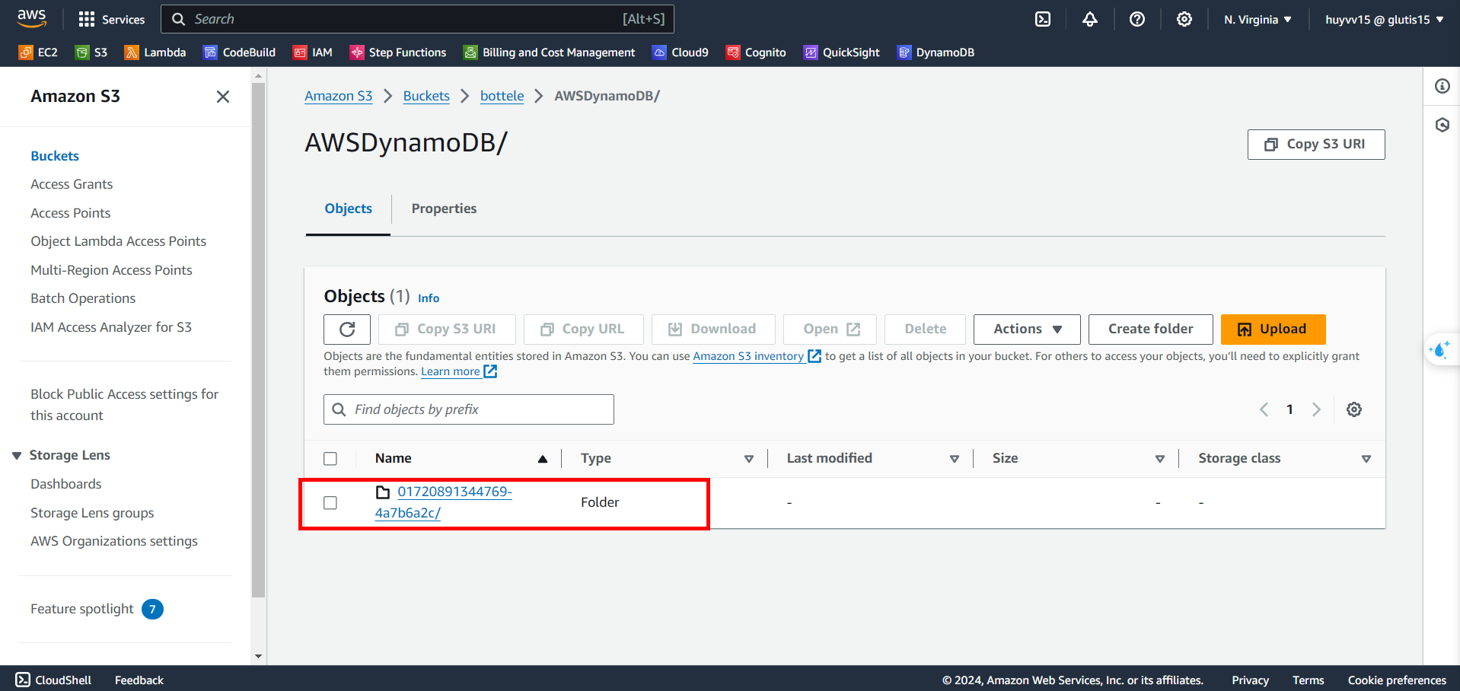Click the Copy S3 URI header button

[1315, 145]
